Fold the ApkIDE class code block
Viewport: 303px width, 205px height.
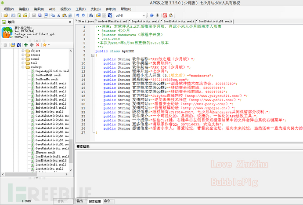click(x=93, y=55)
